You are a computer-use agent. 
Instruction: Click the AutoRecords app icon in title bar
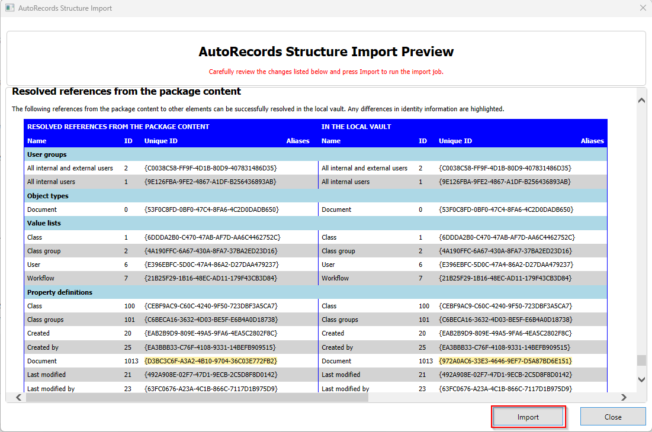tap(9, 8)
